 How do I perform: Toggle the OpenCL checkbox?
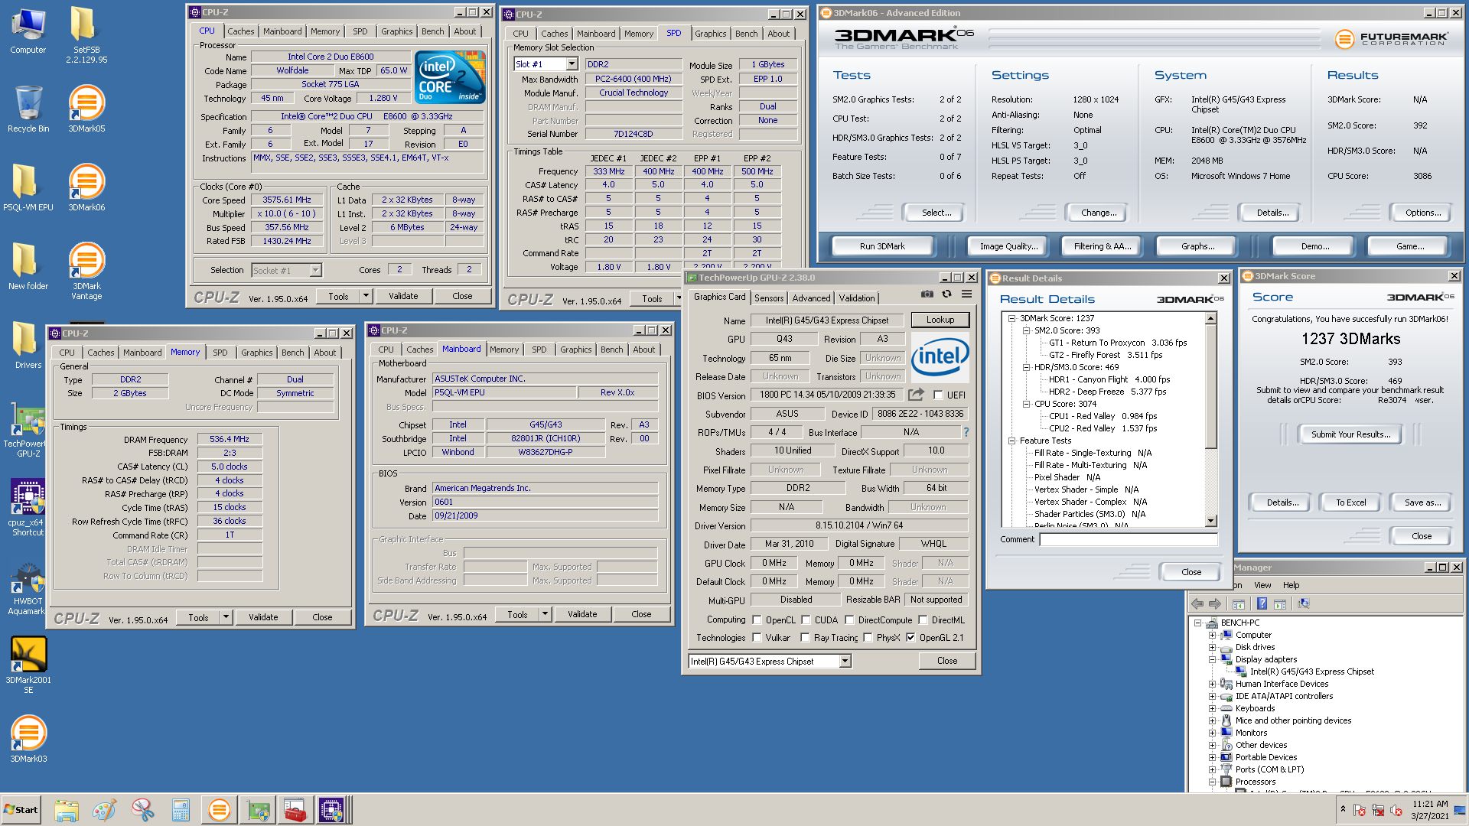(x=757, y=620)
